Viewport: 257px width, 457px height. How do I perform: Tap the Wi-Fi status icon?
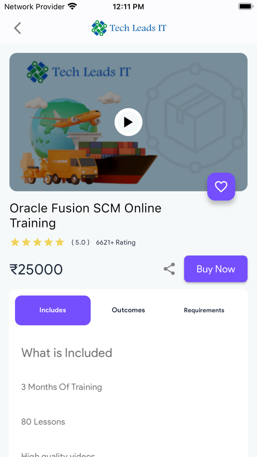pyautogui.click(x=72, y=6)
